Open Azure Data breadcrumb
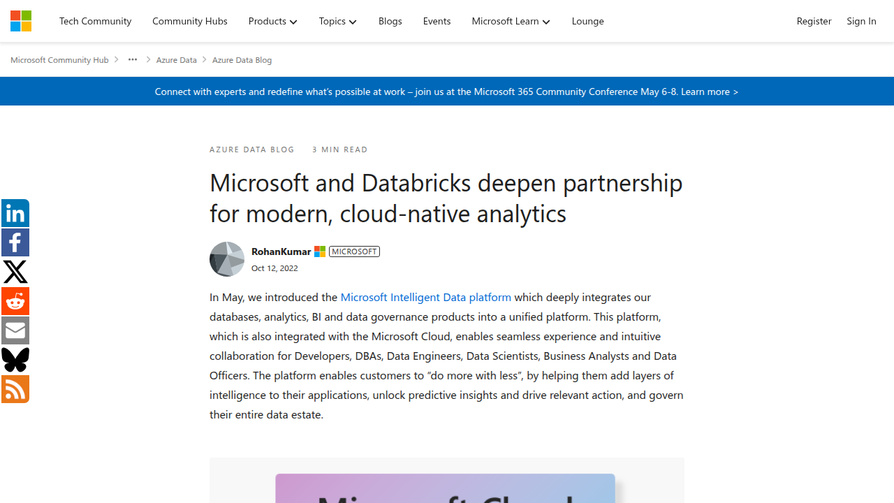894x503 pixels. click(176, 60)
